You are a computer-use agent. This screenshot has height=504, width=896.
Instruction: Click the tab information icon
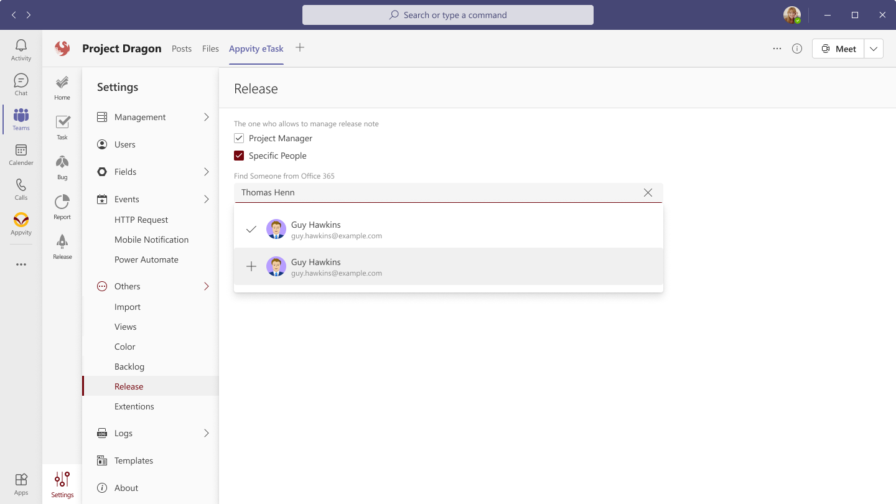(797, 49)
